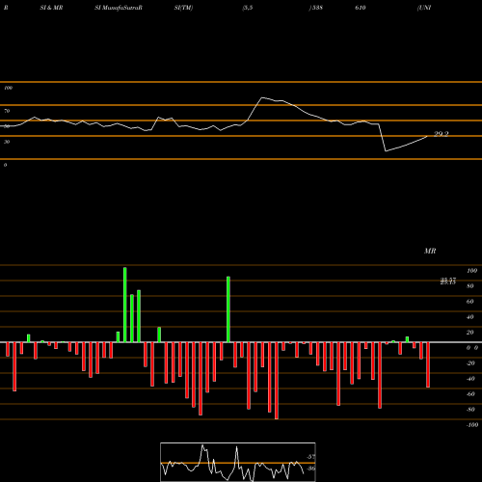Click the RSI current value '29.2'
This screenshot has height=482, width=482.
(x=441, y=134)
